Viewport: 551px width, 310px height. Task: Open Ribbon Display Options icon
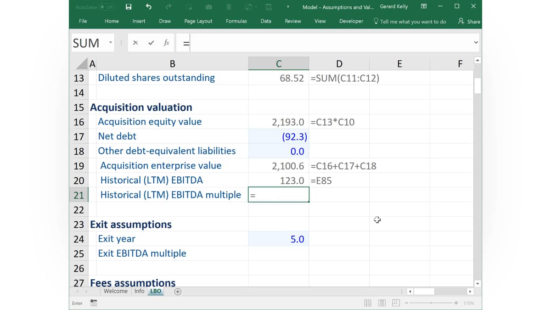coord(423,6)
